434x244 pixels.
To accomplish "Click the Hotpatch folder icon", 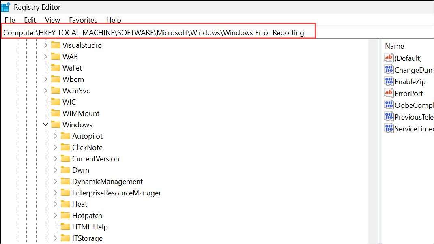I will tap(66, 215).
